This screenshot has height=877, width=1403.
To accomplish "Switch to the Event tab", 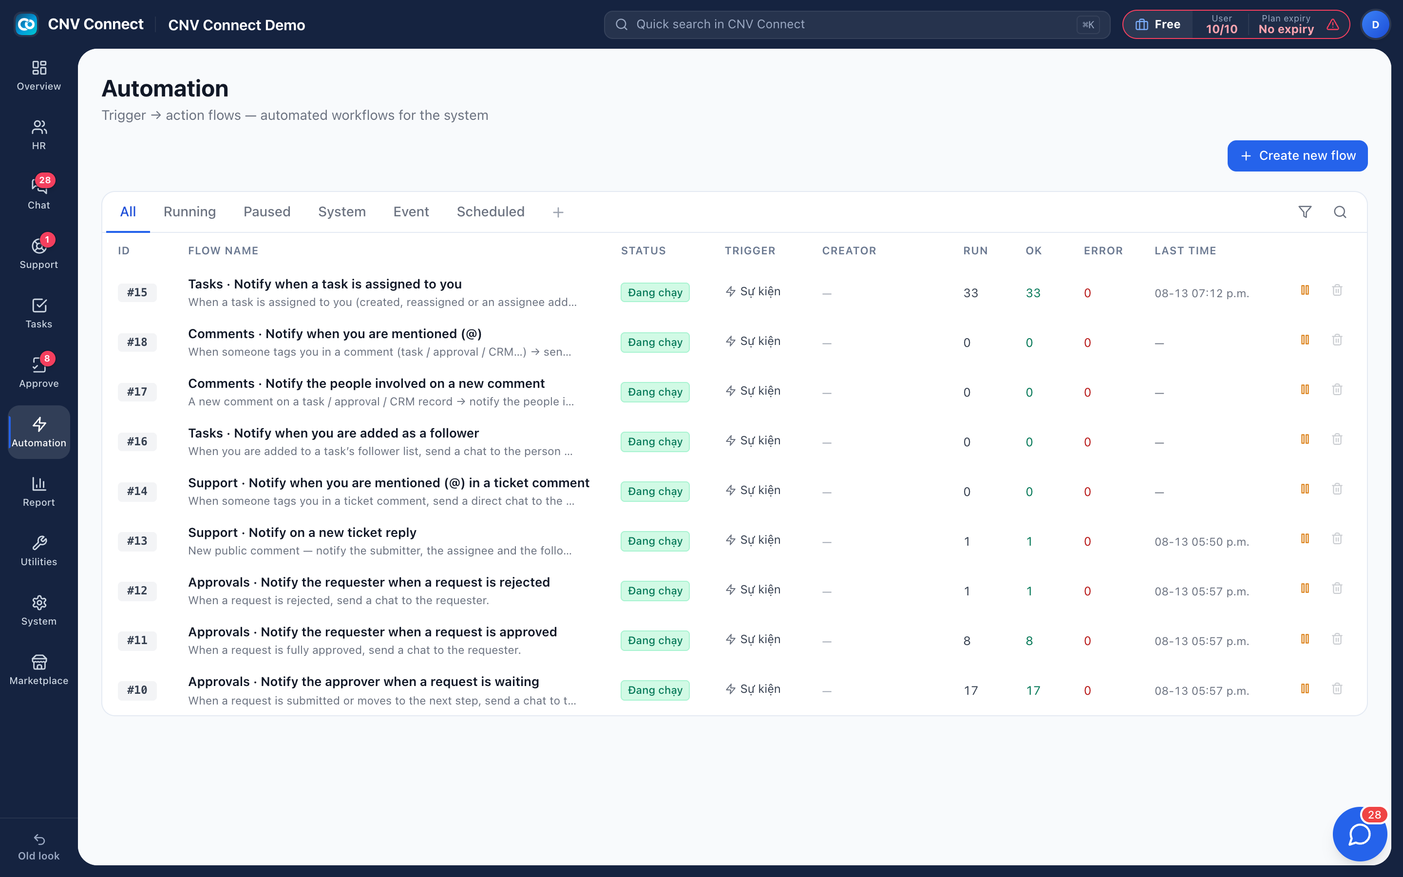I will pos(411,212).
